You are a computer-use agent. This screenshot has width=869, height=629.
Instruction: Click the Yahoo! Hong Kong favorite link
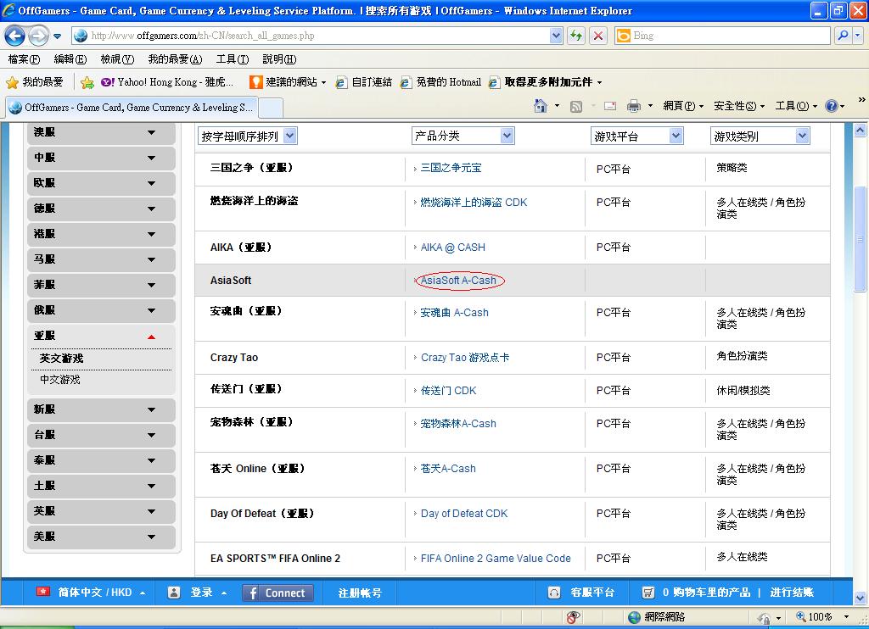(x=167, y=82)
